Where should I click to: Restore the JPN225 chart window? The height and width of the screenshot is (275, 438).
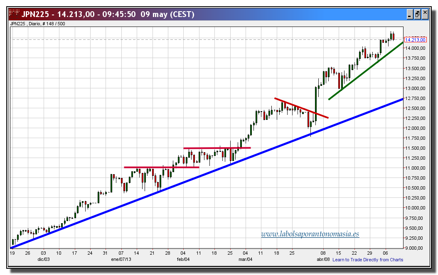tap(417, 14)
